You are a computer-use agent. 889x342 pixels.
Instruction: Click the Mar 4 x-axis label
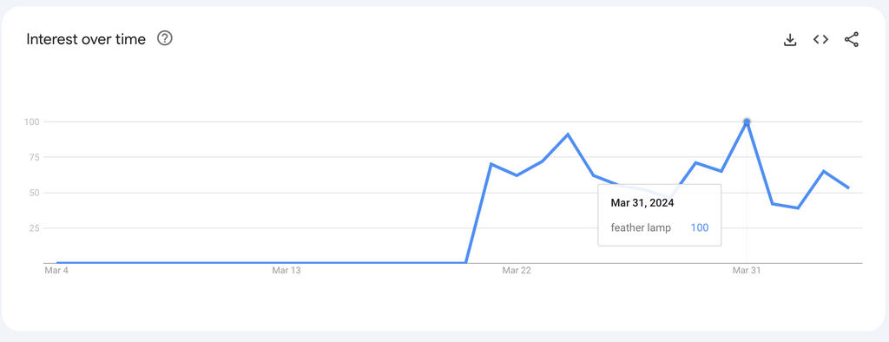(x=56, y=271)
